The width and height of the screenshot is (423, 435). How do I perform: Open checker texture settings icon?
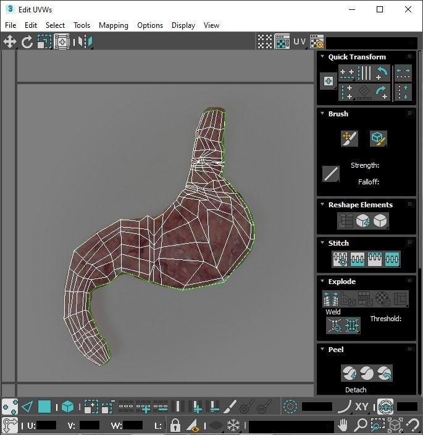pos(317,41)
